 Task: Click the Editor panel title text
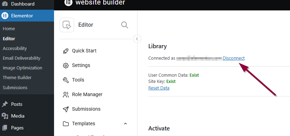point(86,25)
